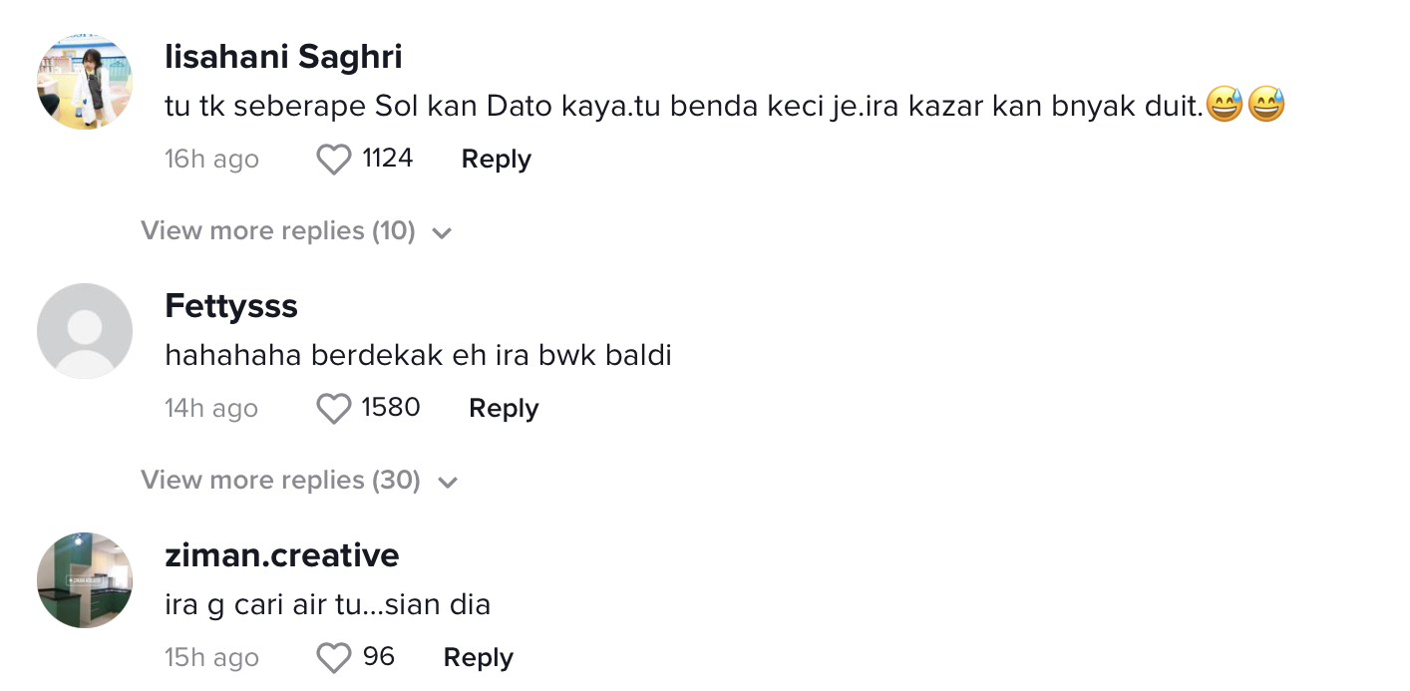Image resolution: width=1410 pixels, height=691 pixels.
Task: Click the 1124 like count
Action: [387, 159]
